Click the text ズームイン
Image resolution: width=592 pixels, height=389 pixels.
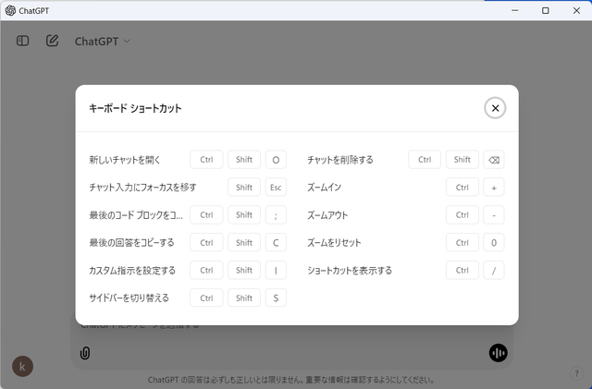[x=325, y=188]
